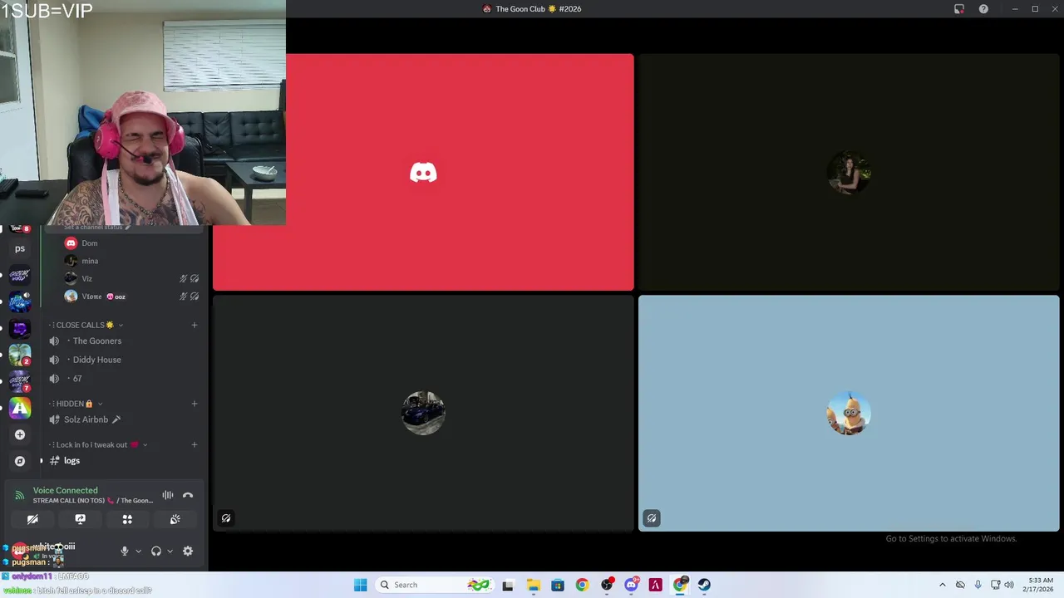Add a Server plus button
1064x598 pixels.
click(20, 434)
